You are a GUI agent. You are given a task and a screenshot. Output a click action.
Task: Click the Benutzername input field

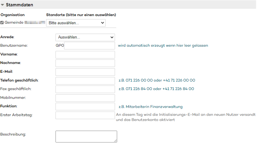click(90, 45)
